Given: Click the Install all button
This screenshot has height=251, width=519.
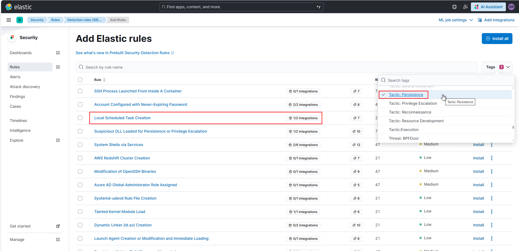Looking at the screenshot, I should (497, 39).
